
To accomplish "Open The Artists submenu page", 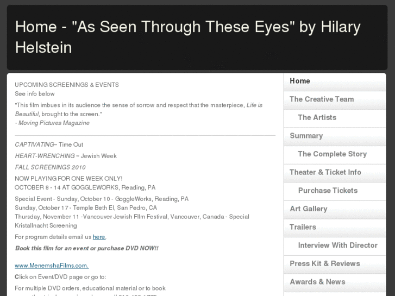I will (x=317, y=117).
